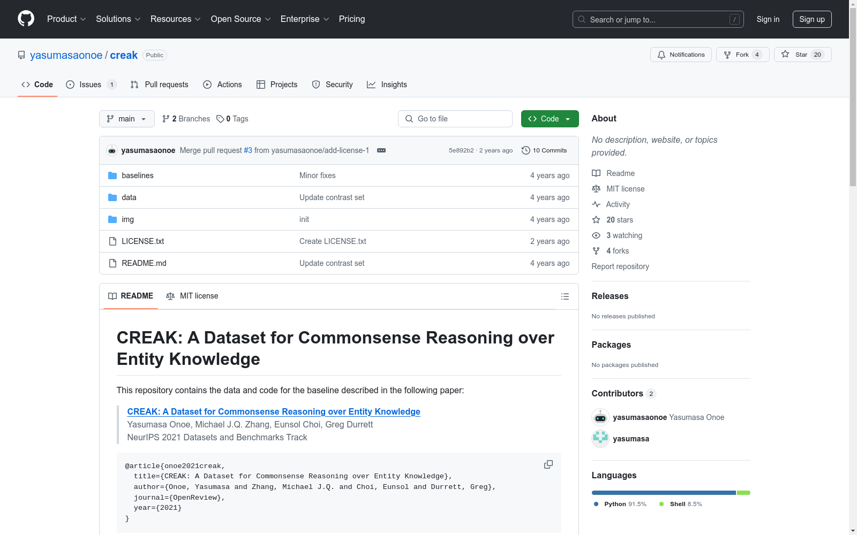Image resolution: width=857 pixels, height=535 pixels.
Task: Open the Python 91.5% language link
Action: [x=620, y=504]
